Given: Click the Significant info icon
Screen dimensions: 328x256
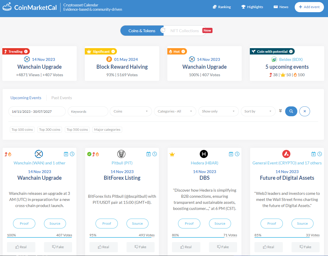Looking at the screenshot, I should [x=113, y=51].
